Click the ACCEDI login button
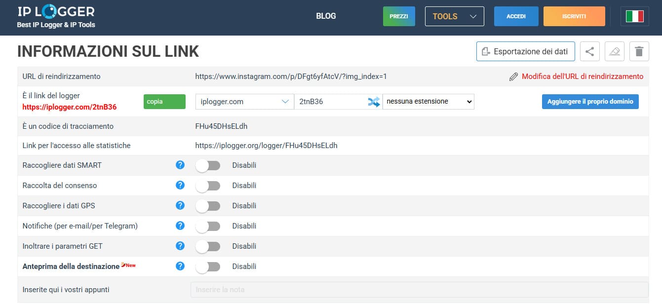This screenshot has height=304, width=662. click(x=516, y=16)
